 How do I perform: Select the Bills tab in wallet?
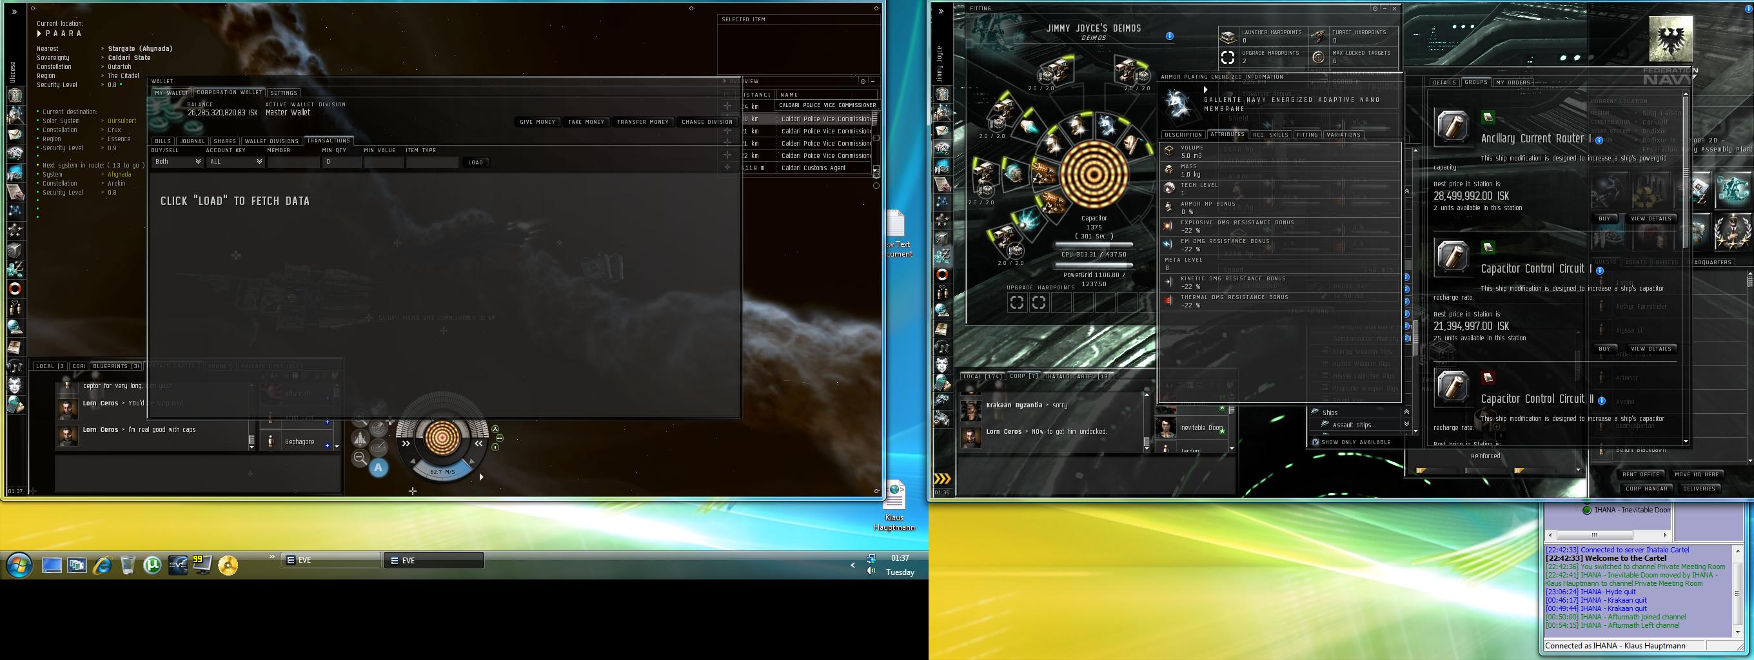pyautogui.click(x=163, y=141)
